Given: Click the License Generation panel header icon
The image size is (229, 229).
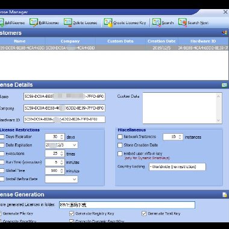Looking at the screenshot, I should (x=224, y=195).
